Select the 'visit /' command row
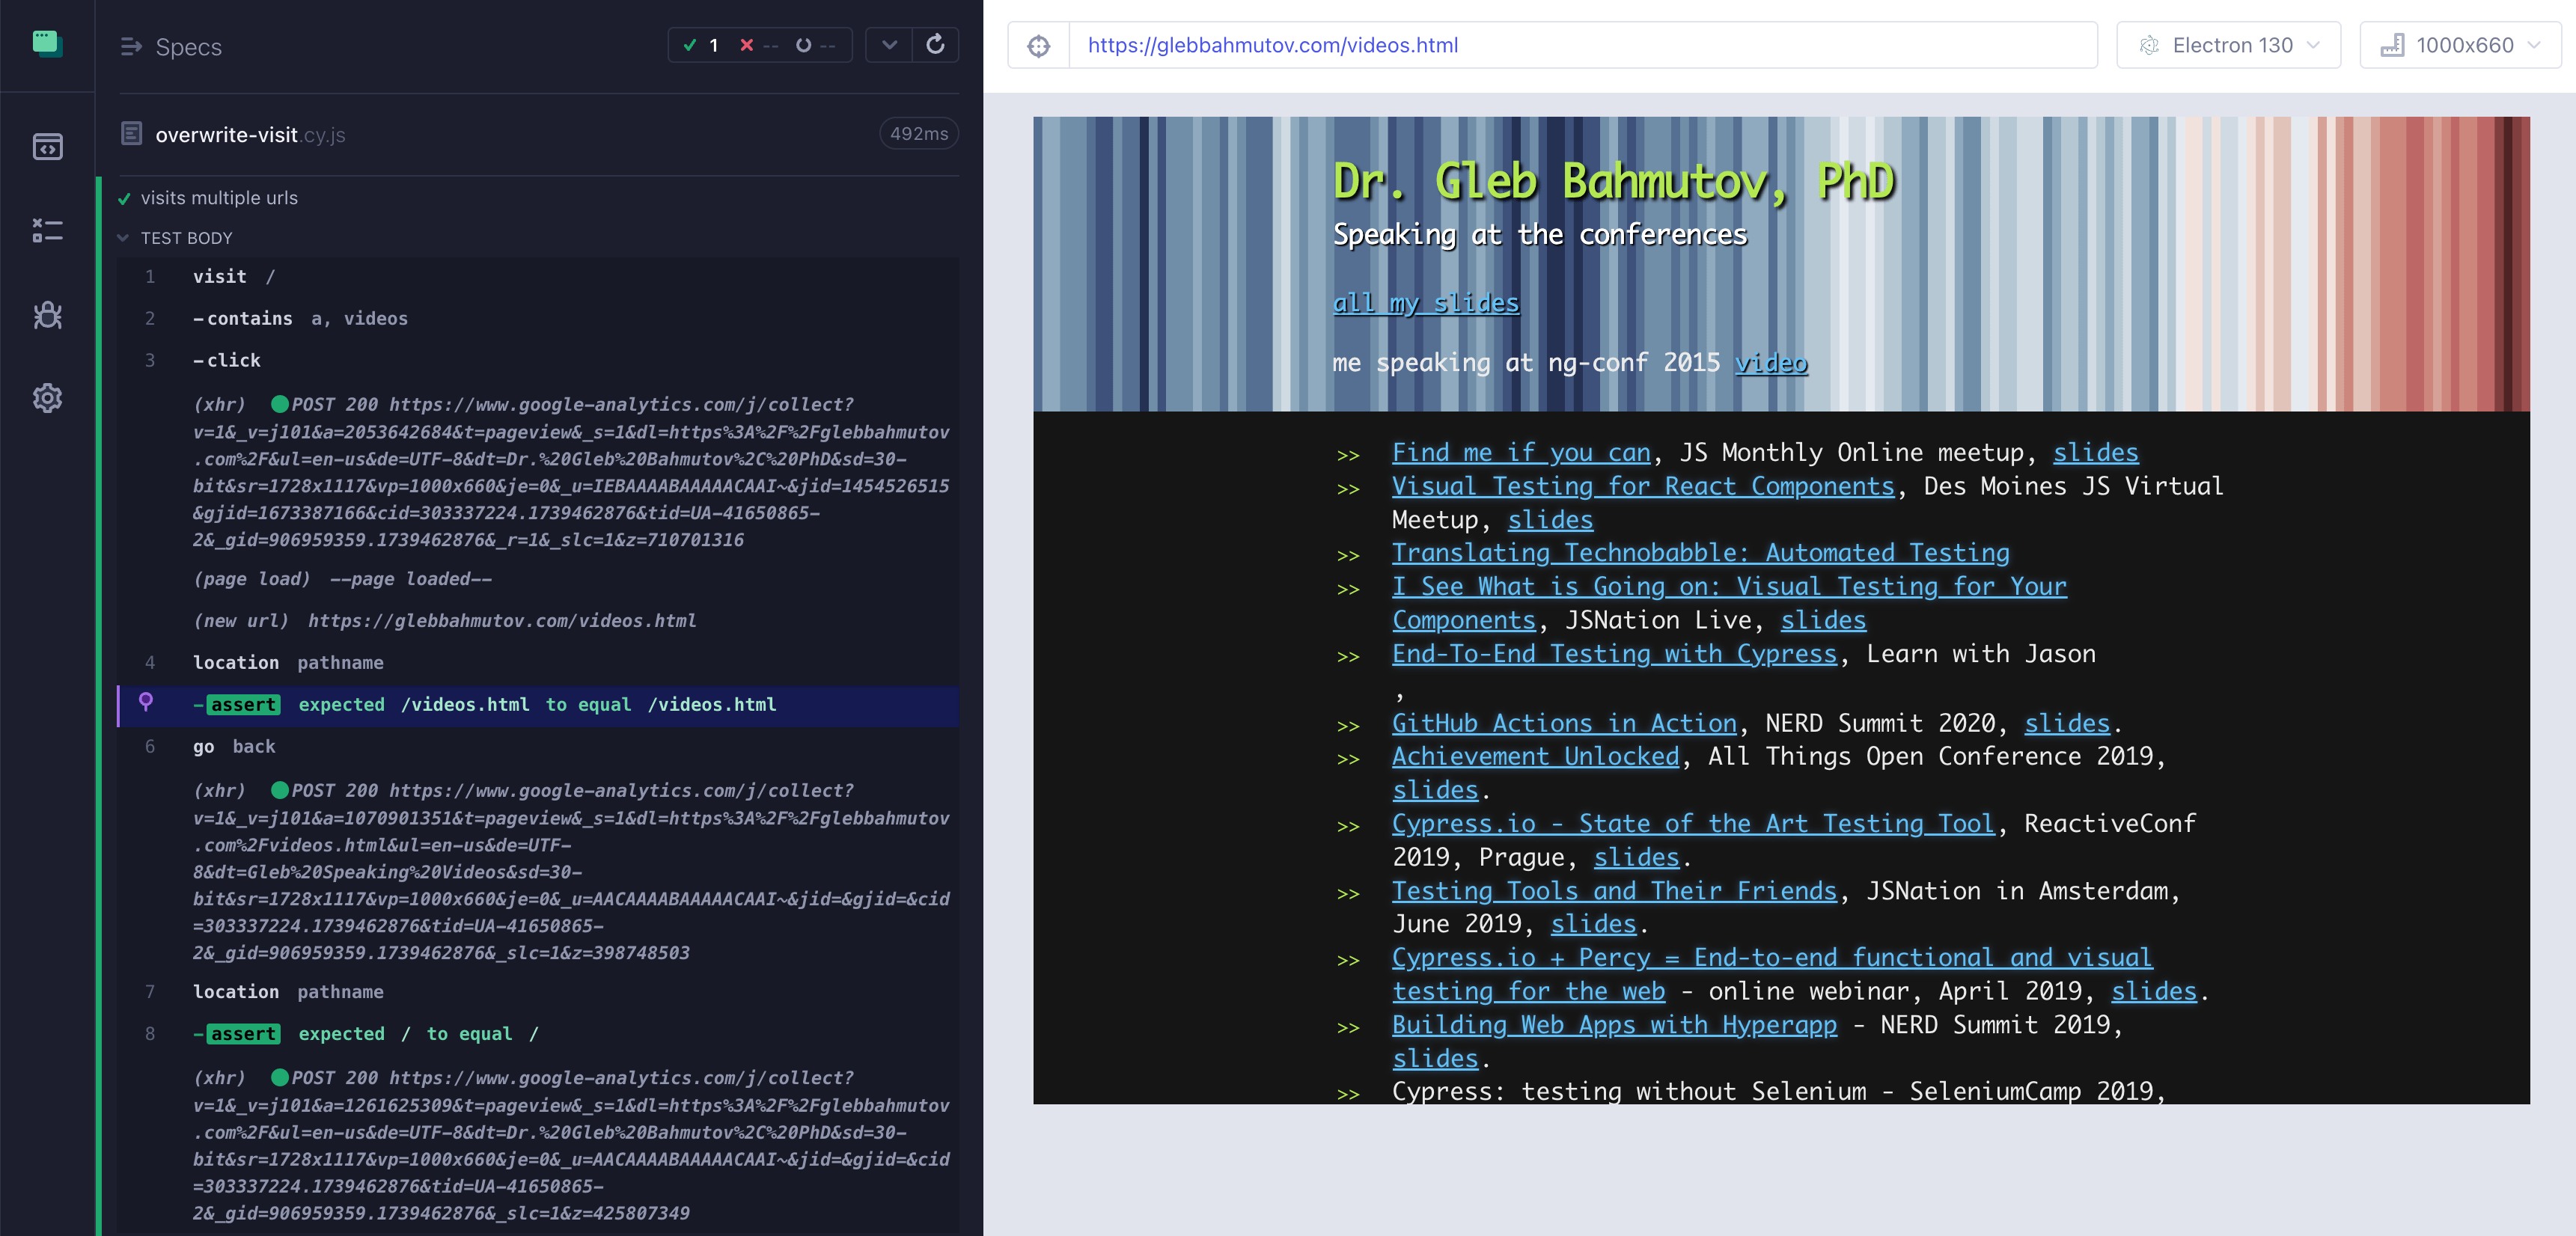Image resolution: width=2576 pixels, height=1236 pixels. point(538,277)
